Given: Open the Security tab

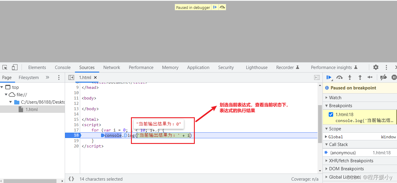Looking at the screenshot, I should [226, 67].
